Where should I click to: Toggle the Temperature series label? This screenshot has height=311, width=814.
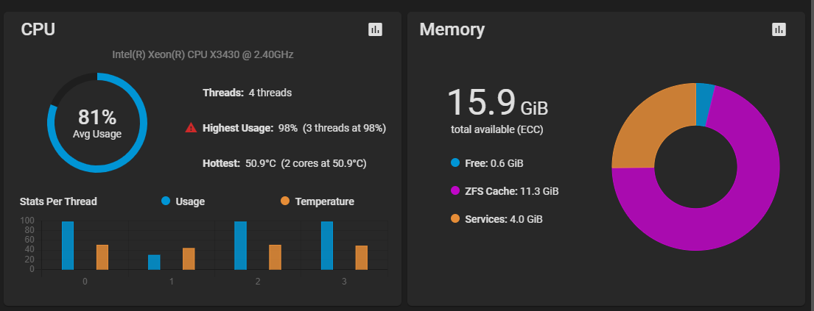tap(324, 201)
